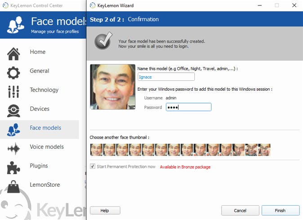Select the tenth face thumbnail
Viewport: 303px width, 220px height.
(213, 150)
